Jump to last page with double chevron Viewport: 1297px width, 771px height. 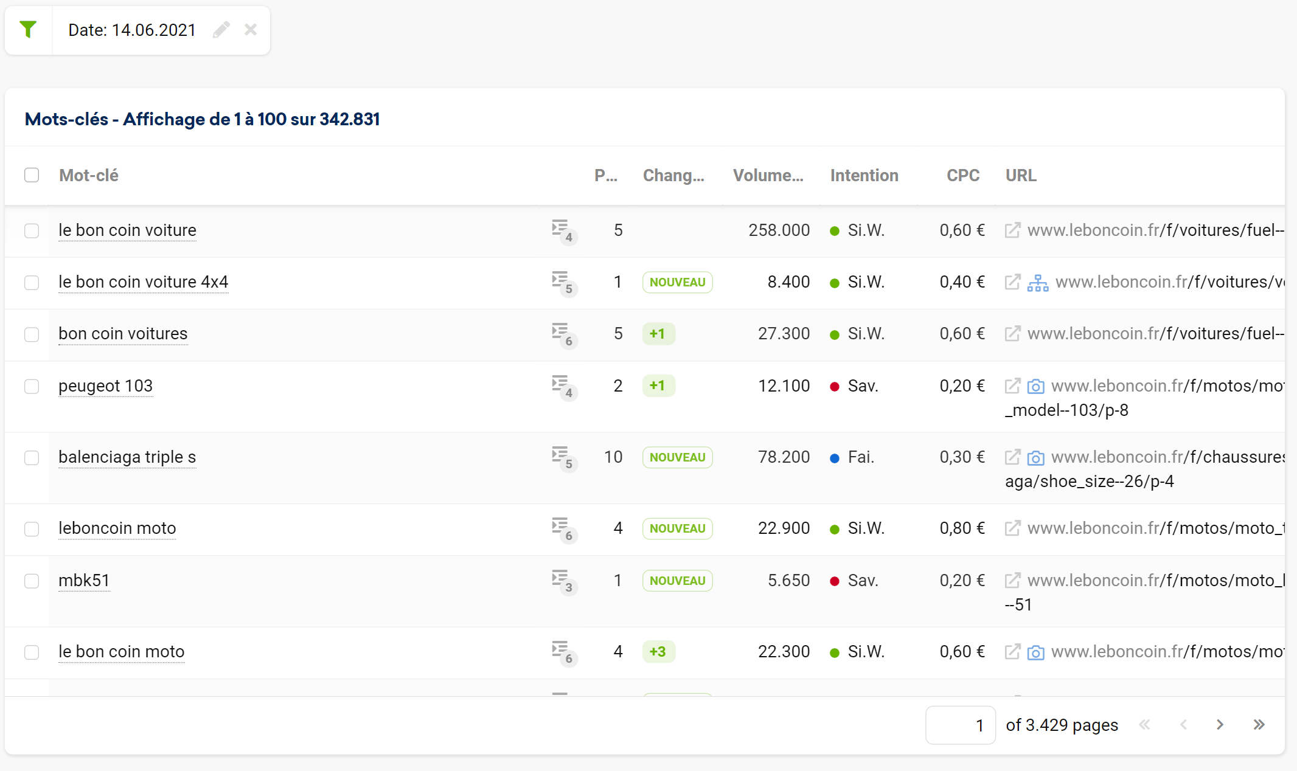(1259, 725)
